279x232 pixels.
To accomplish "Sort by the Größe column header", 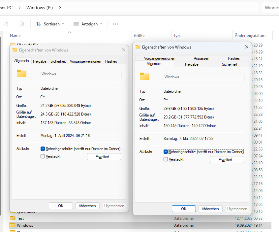I will (x=139, y=36).
